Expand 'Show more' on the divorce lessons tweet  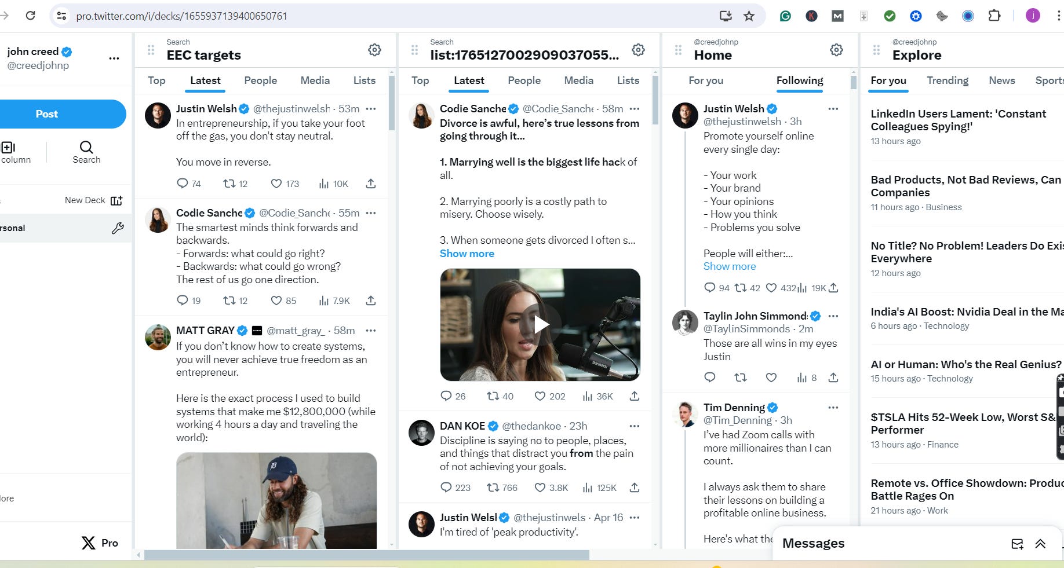467,253
